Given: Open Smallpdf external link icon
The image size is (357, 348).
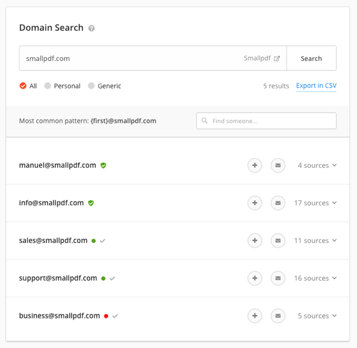Looking at the screenshot, I should click(276, 59).
